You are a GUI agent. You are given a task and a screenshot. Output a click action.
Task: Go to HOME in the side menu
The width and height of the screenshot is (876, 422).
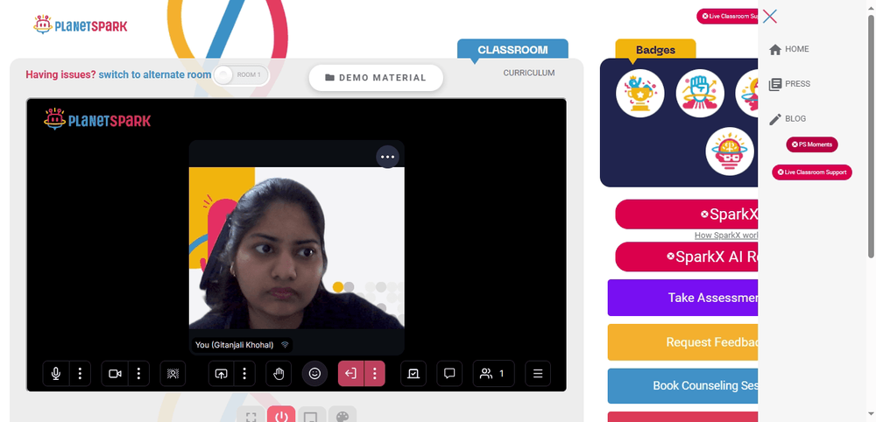(789, 49)
